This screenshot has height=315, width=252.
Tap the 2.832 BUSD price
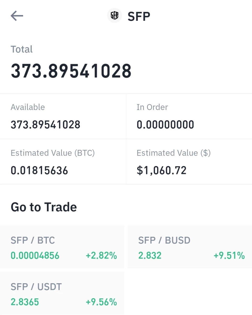click(150, 255)
